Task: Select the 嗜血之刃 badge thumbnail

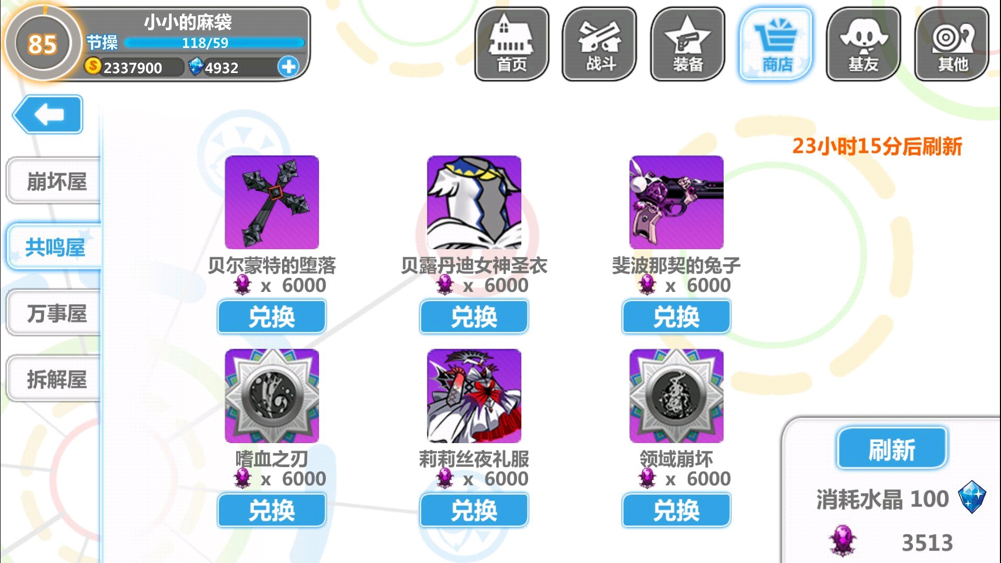Action: pyautogui.click(x=272, y=396)
